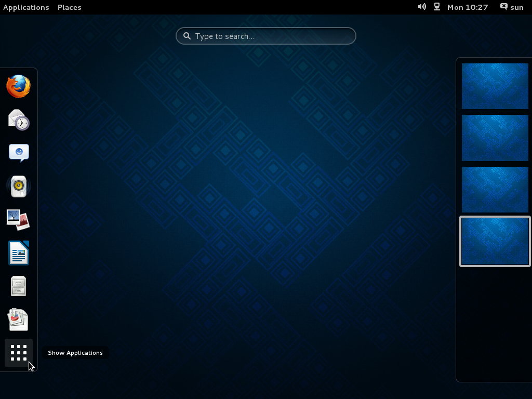Open the Empathy chat application

point(18,153)
